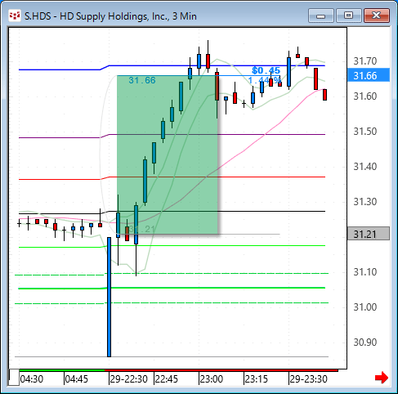Click the red session bar above time axis

coord(221,370)
